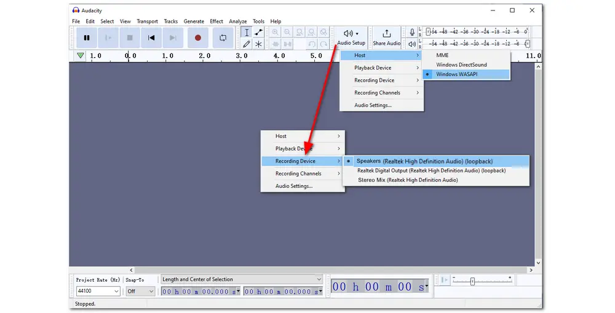Viewport: 615px width, 313px height.
Task: Click the first selection time field
Action: [x=200, y=292]
